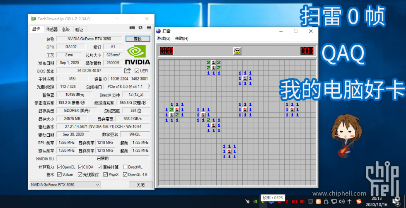Click the airplane mode tray icon
Viewport: 406px width, 208px height.
(x=247, y=201)
